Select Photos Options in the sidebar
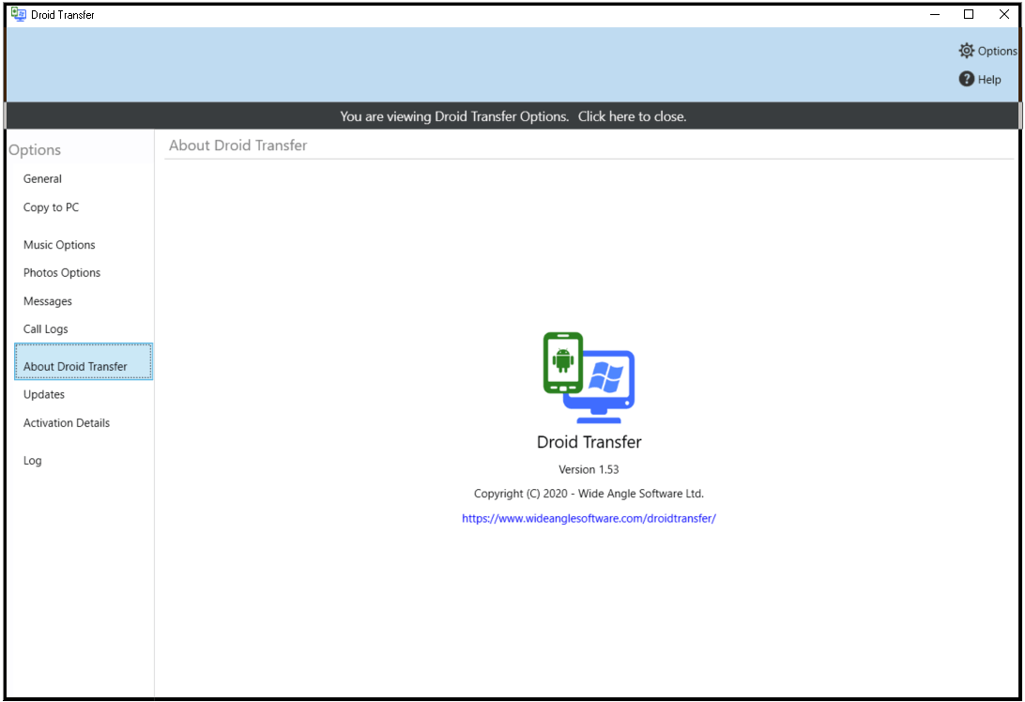The width and height of the screenshot is (1025, 702). click(x=62, y=272)
